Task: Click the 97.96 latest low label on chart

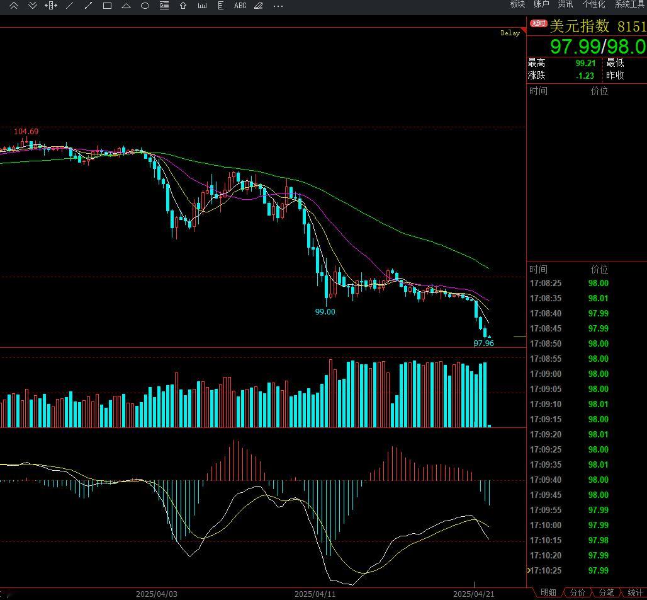Action: tap(483, 343)
